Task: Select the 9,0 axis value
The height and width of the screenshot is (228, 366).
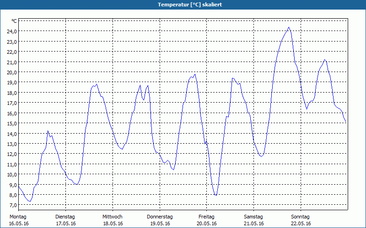Action: pyautogui.click(x=13, y=185)
